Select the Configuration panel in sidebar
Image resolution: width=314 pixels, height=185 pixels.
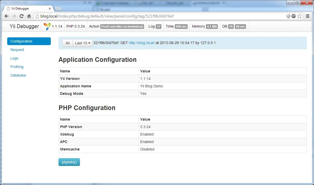(29, 41)
